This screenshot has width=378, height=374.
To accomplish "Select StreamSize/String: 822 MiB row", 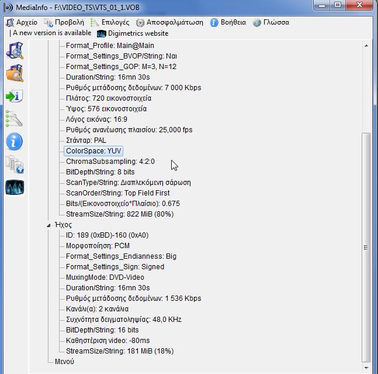I will pyautogui.click(x=120, y=214).
